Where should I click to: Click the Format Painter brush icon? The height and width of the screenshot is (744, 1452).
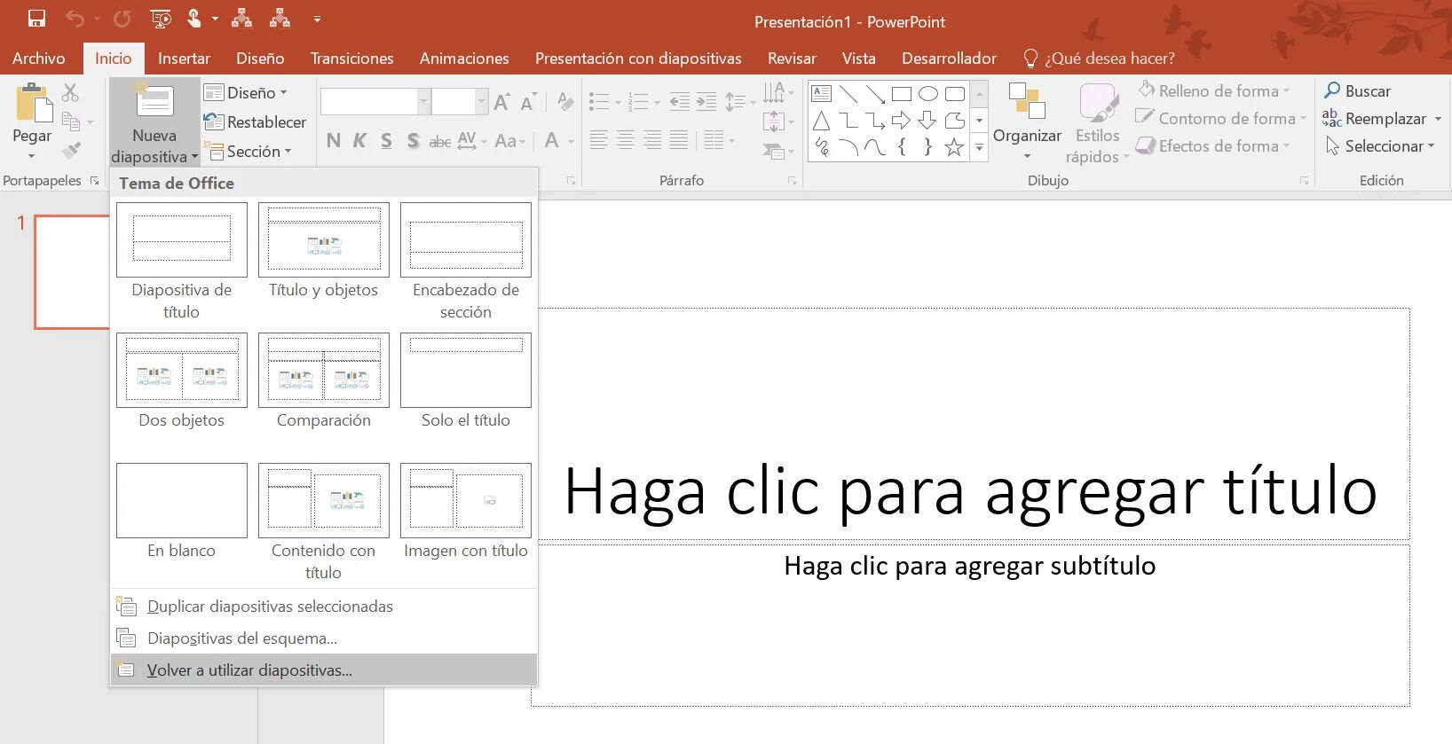point(71,151)
